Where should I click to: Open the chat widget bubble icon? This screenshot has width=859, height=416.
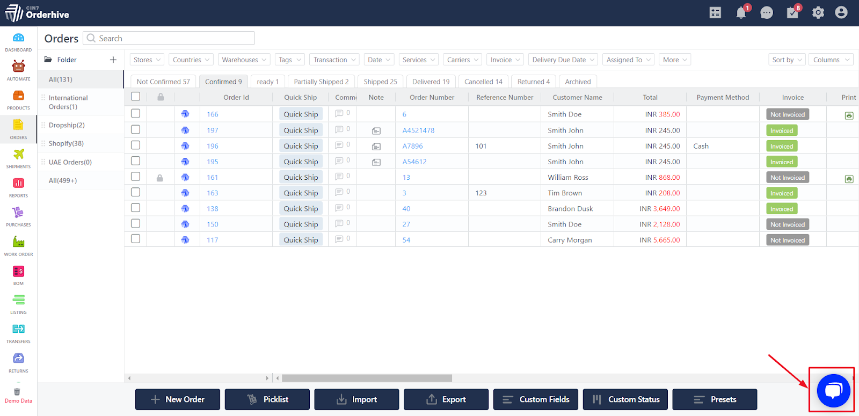coord(833,390)
